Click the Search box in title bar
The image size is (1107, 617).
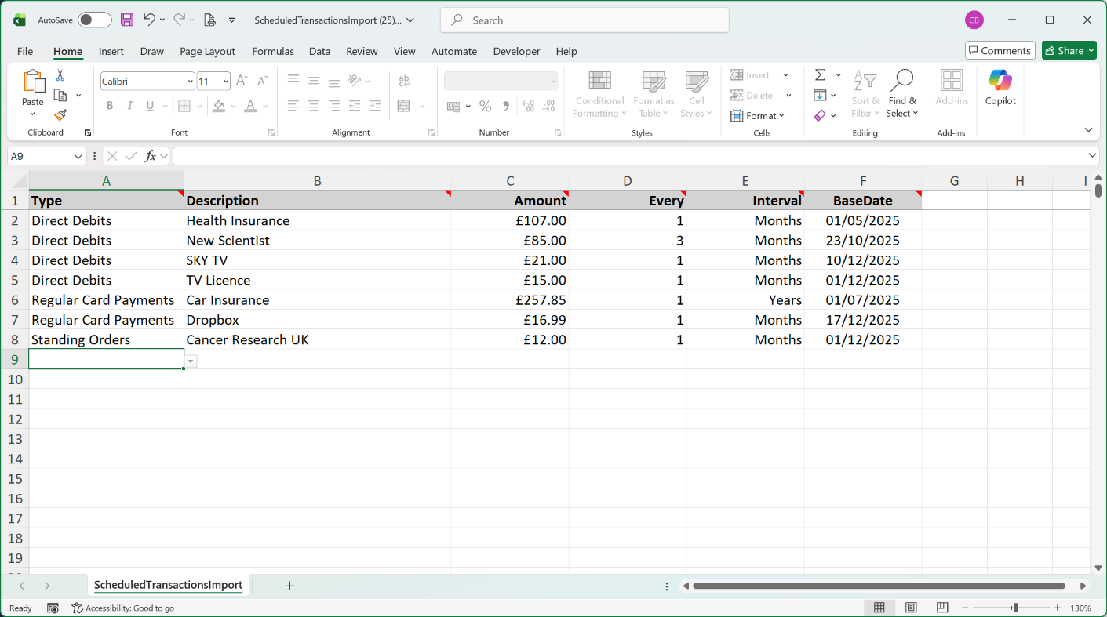point(584,20)
